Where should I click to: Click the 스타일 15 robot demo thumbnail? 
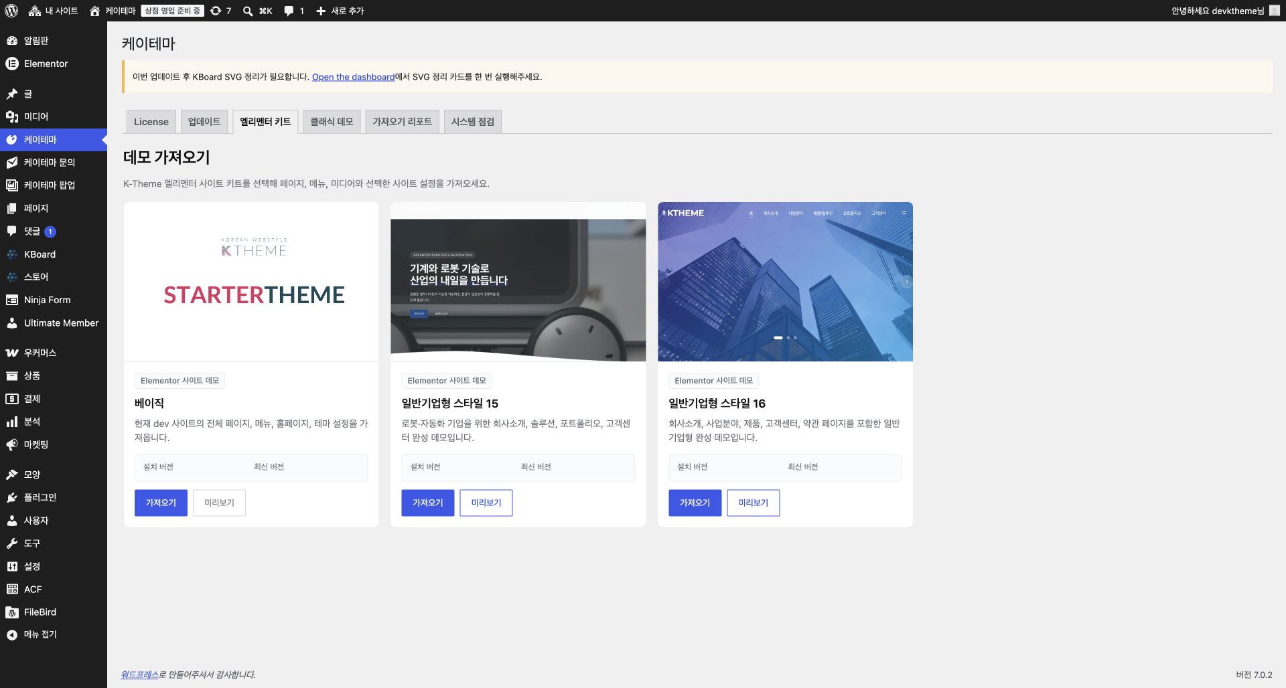coord(518,282)
